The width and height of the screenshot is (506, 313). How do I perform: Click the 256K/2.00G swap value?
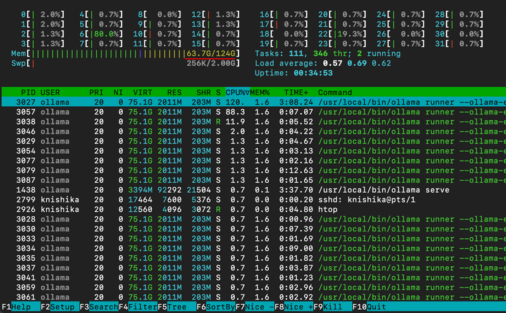[211, 63]
